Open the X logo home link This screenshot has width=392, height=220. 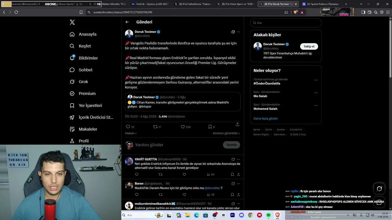[72, 22]
